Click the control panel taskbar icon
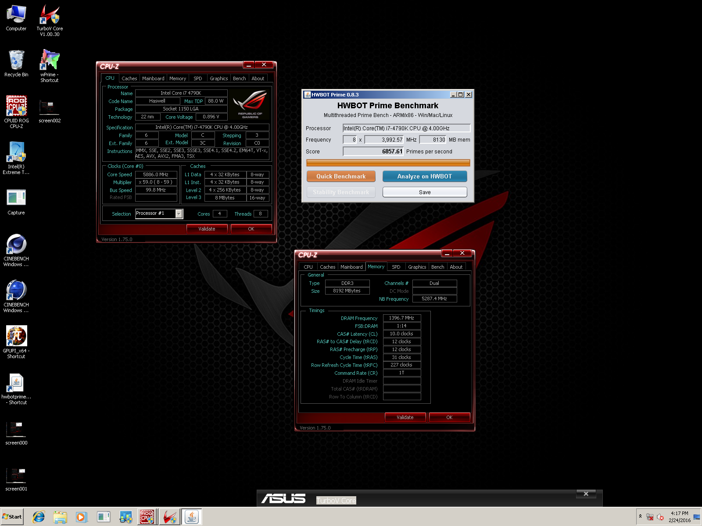 (x=125, y=517)
